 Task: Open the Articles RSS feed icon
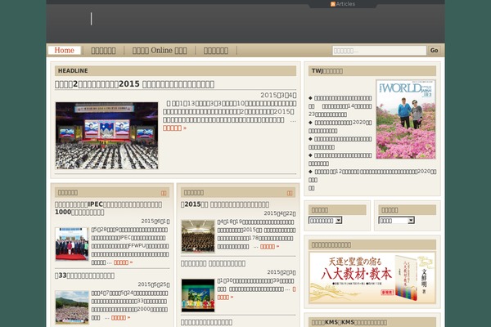[x=333, y=4]
